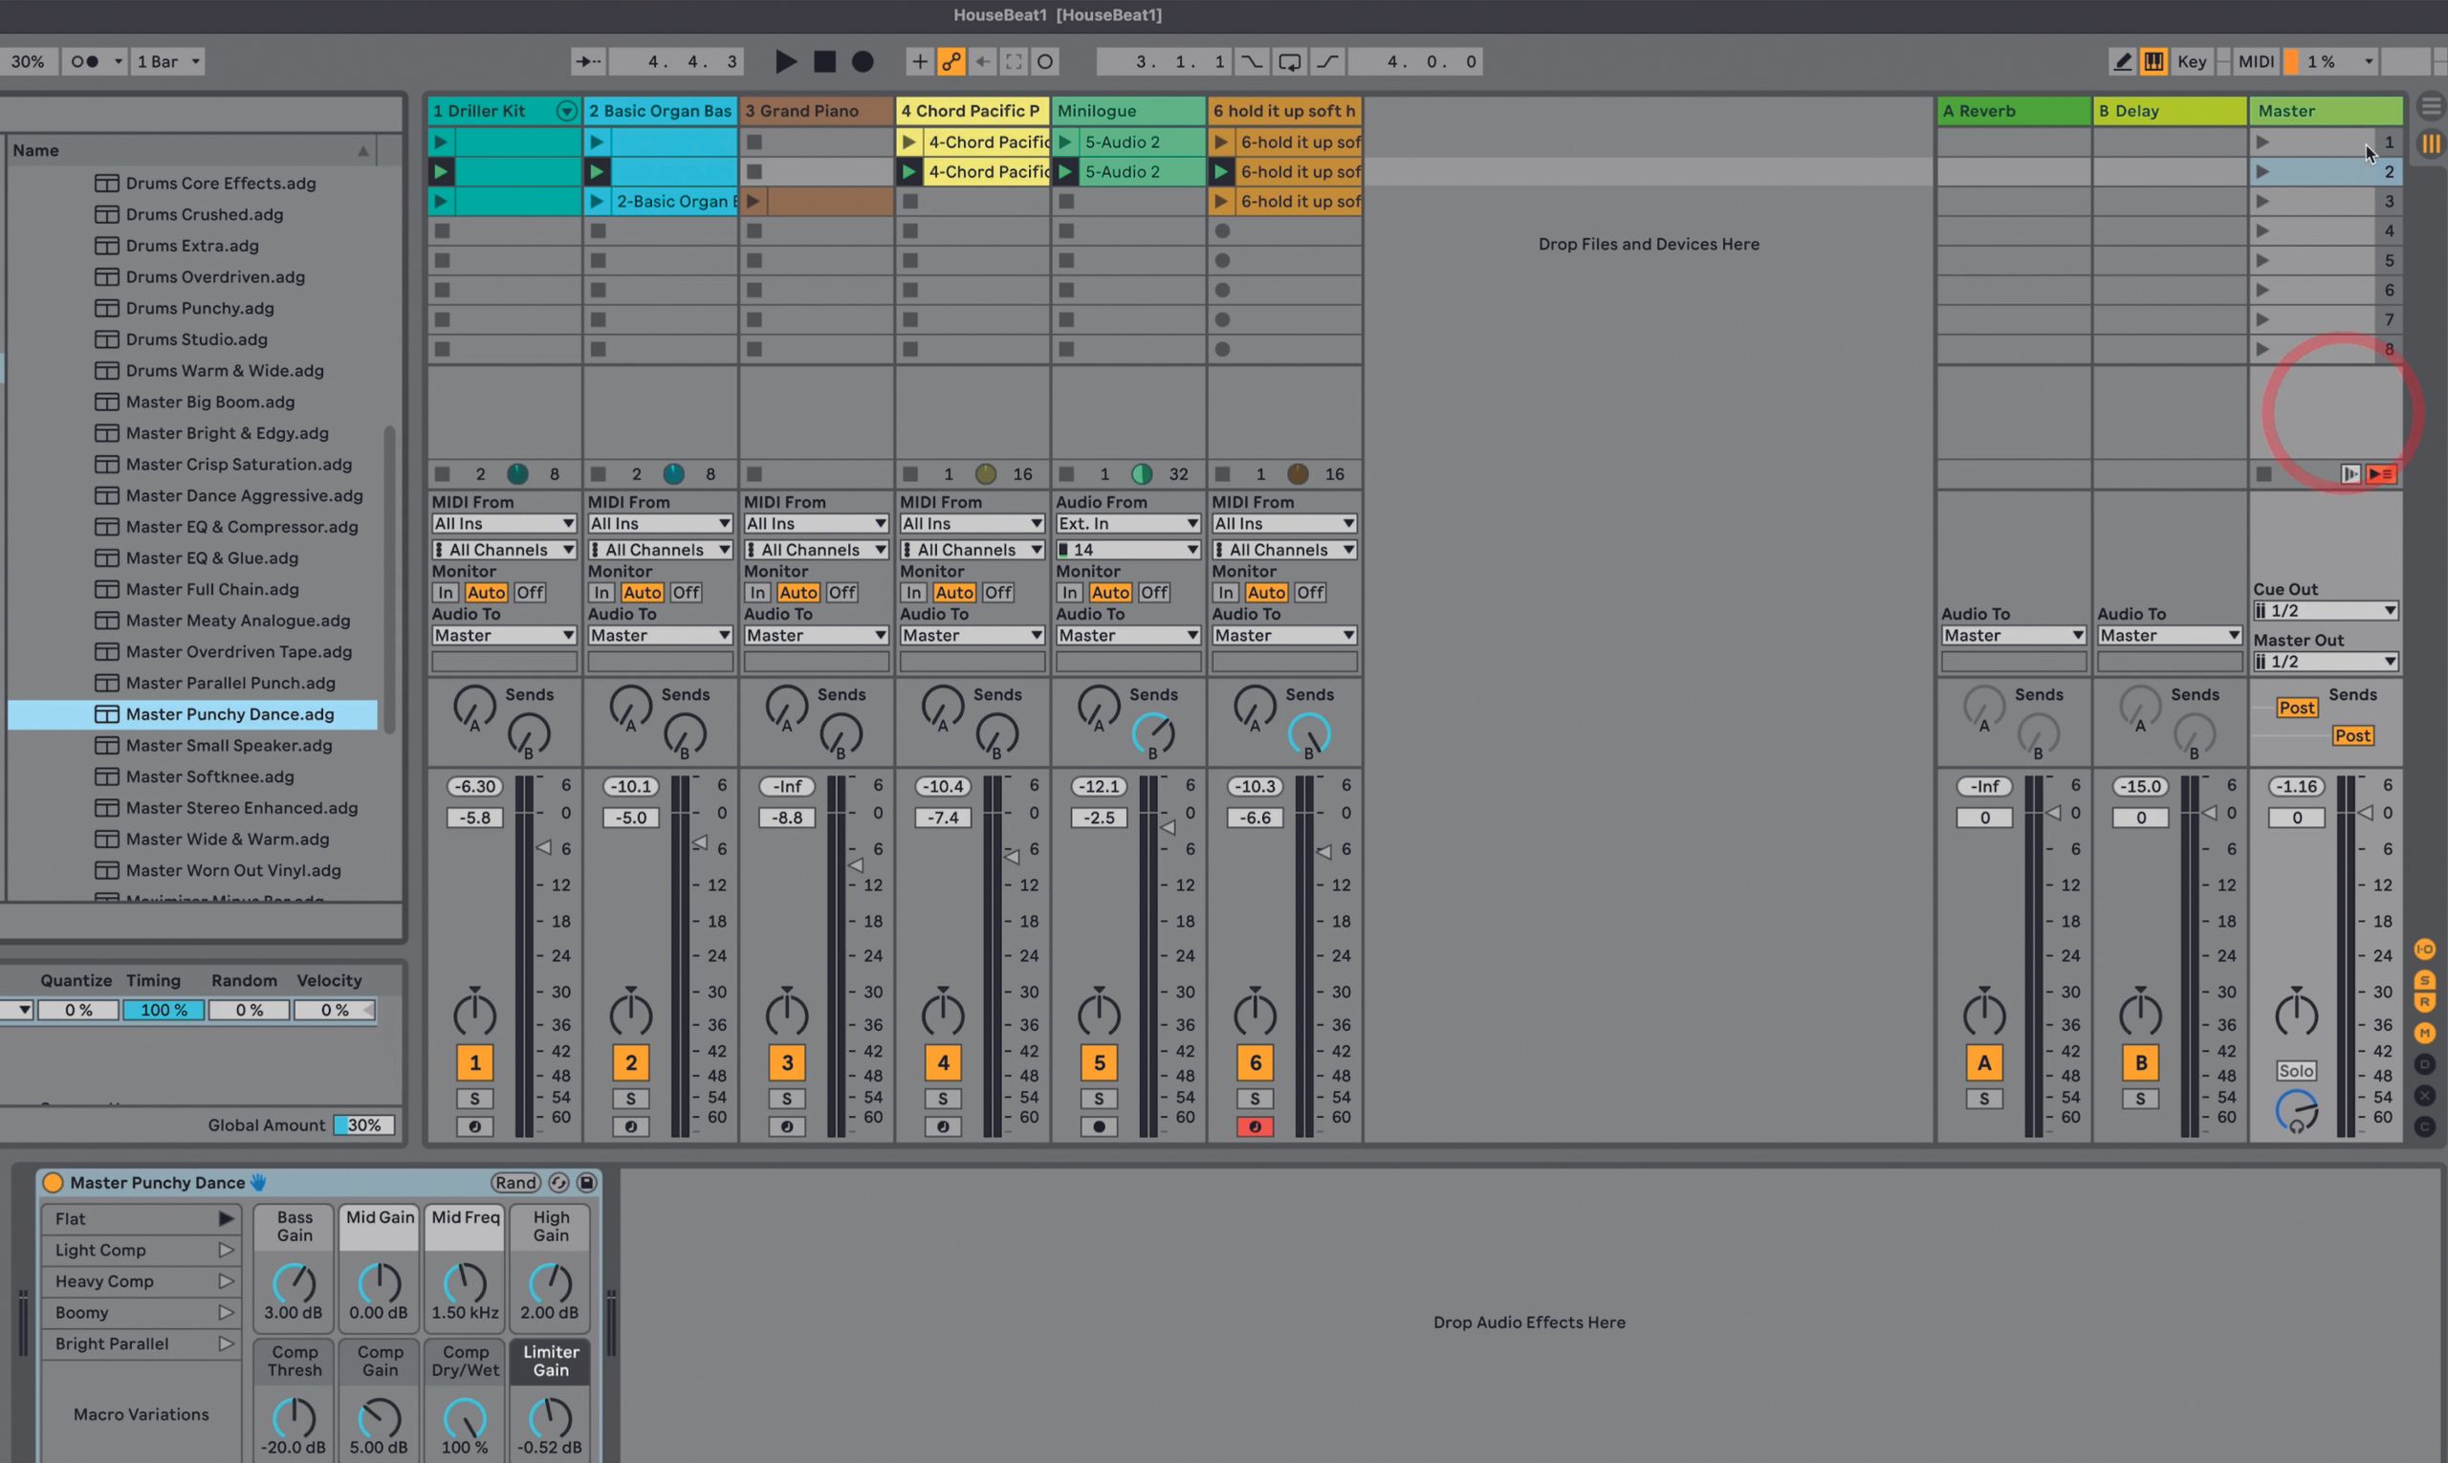Screen dimensions: 2448x1463
Task: Click the Global Amount 30% groove field
Action: coord(363,1125)
